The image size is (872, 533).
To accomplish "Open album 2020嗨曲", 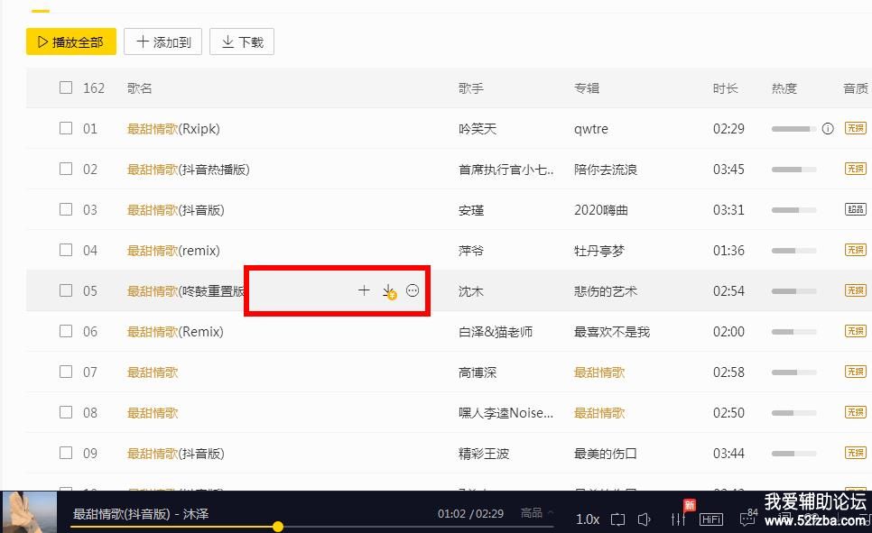I will tap(601, 210).
